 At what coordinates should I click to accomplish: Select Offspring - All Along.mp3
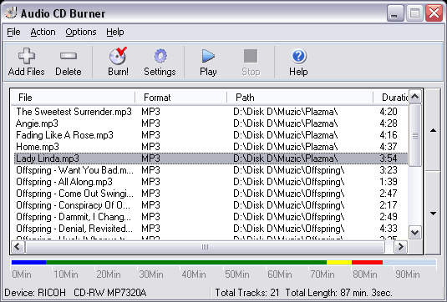[x=211, y=182]
